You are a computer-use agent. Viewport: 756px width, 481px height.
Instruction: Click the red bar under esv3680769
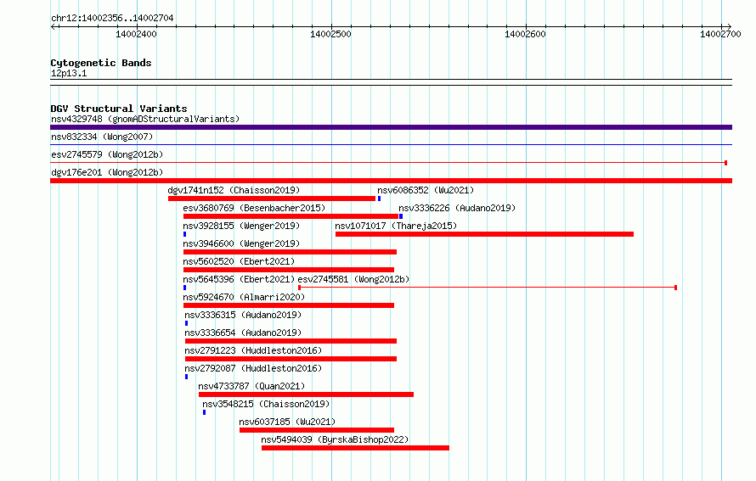click(x=291, y=216)
